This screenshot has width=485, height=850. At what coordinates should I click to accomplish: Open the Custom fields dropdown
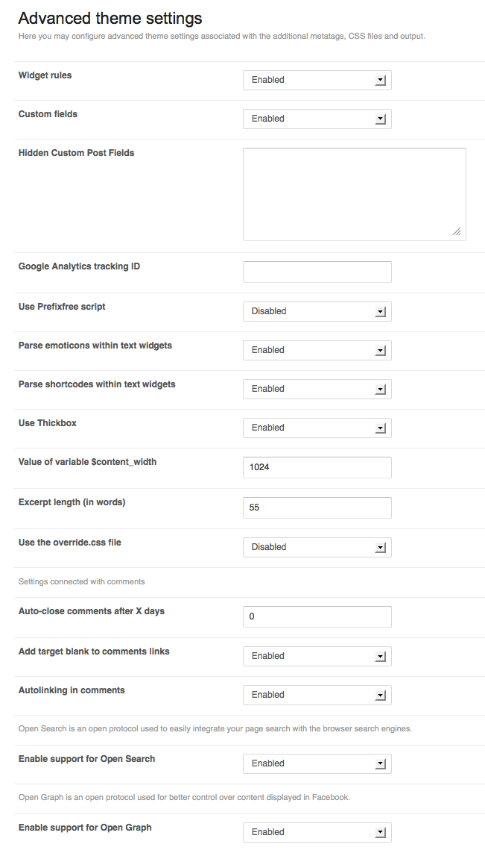coord(317,119)
